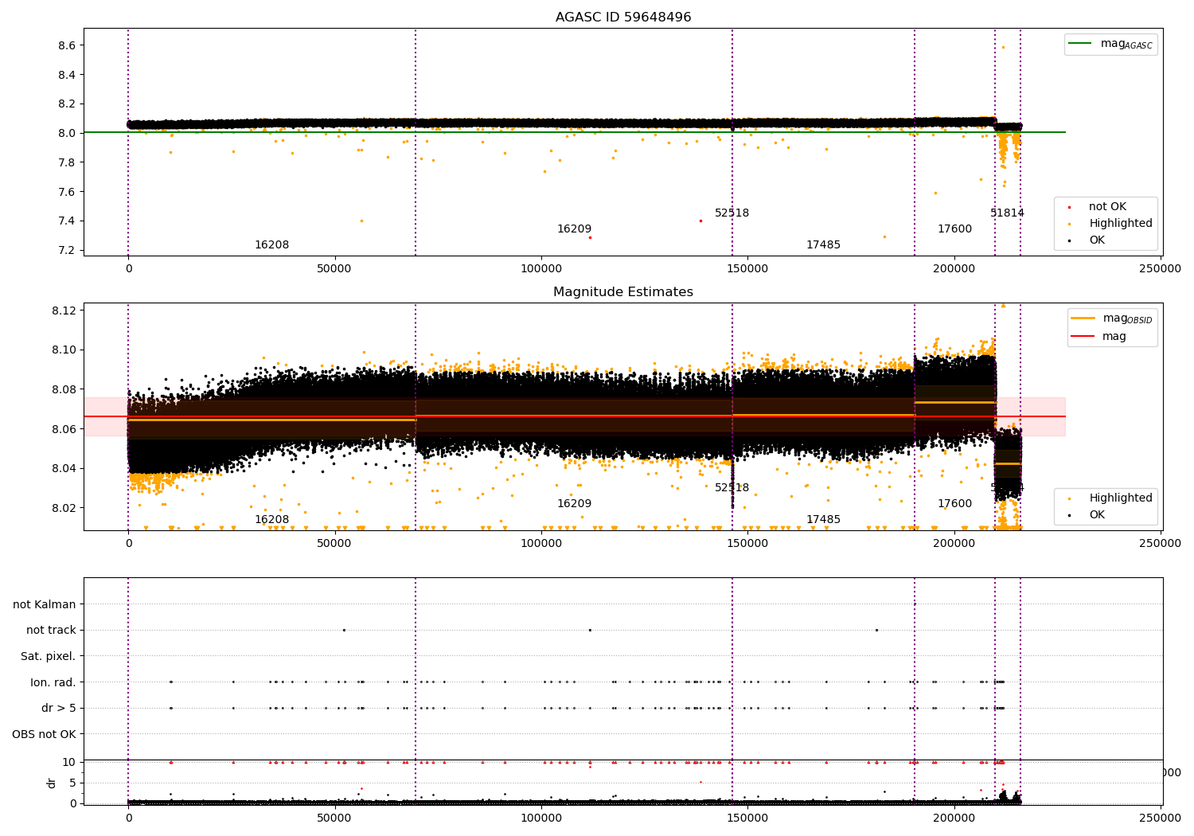Click observation label 16208 in middle plot
1194x836 pixels.
pyautogui.click(x=271, y=519)
